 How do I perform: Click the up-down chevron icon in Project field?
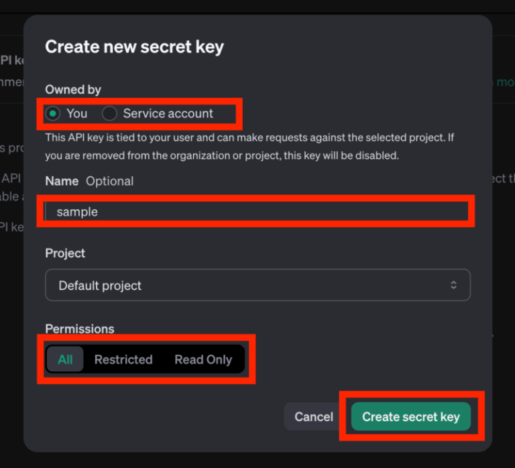453,285
